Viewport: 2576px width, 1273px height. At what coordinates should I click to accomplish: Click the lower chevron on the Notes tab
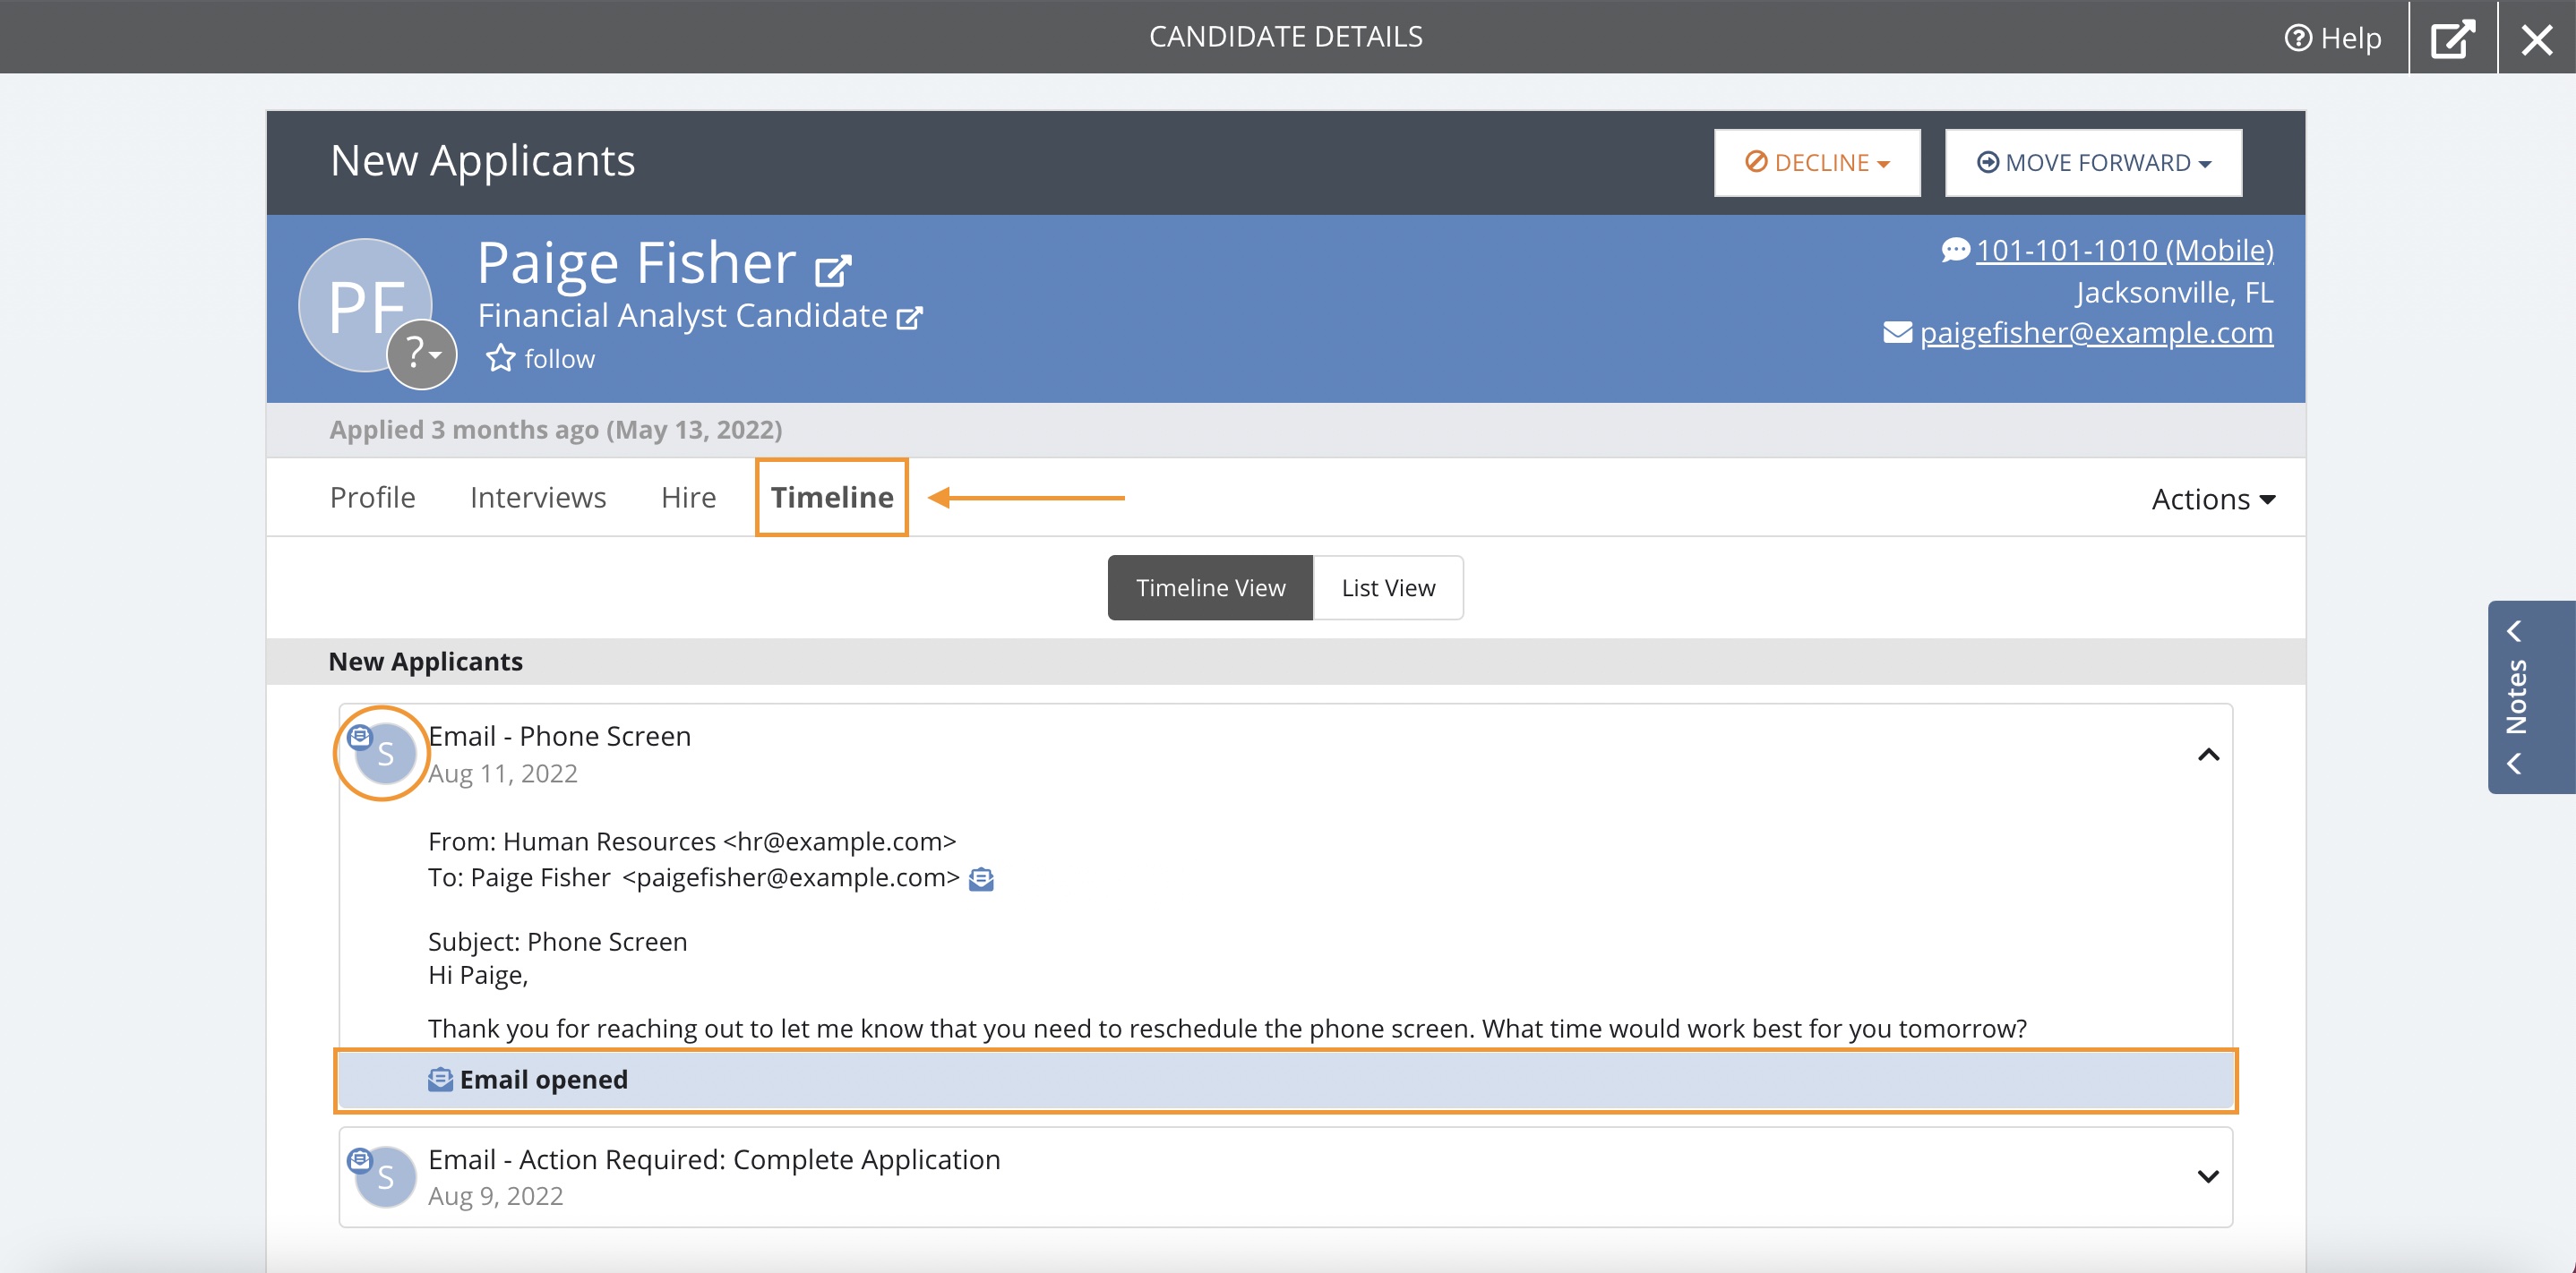(2514, 765)
